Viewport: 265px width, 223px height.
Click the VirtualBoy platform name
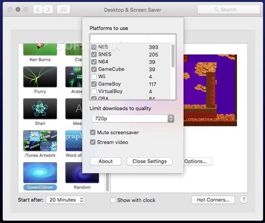click(110, 91)
